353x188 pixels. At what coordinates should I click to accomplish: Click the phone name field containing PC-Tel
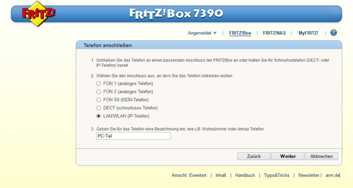(x=133, y=136)
